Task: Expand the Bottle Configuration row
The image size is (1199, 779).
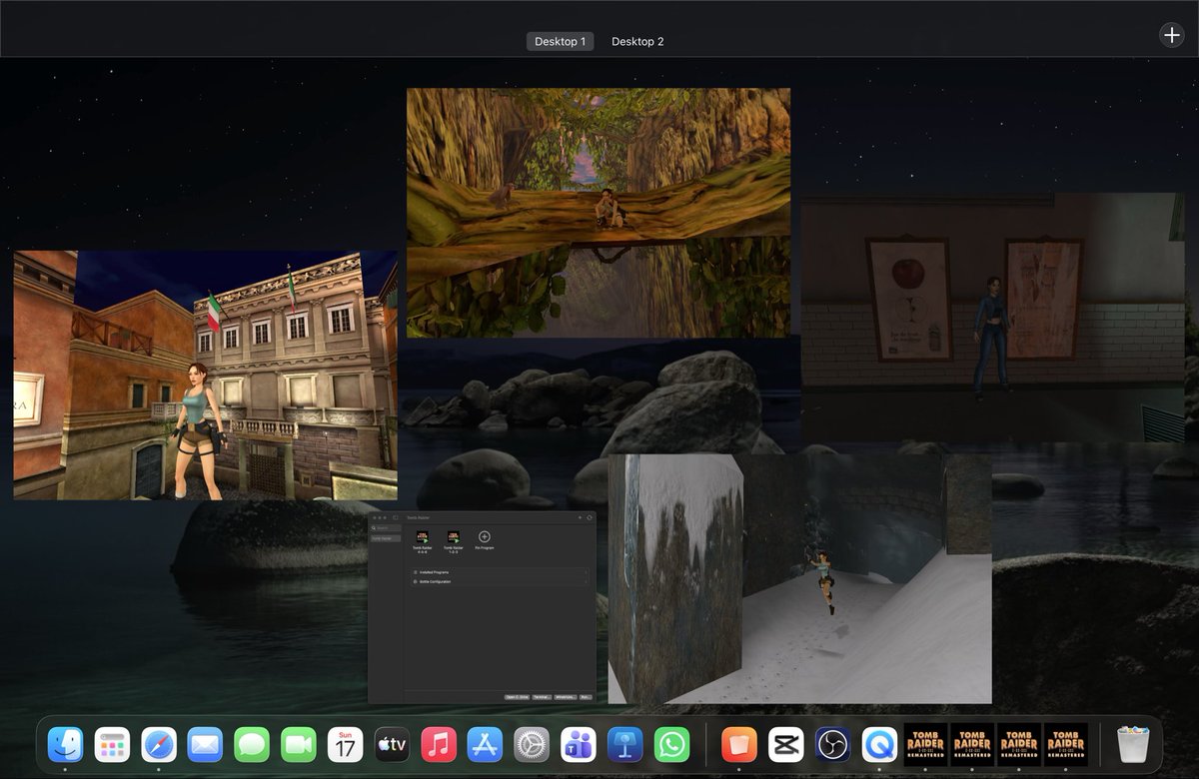Action: [500, 581]
